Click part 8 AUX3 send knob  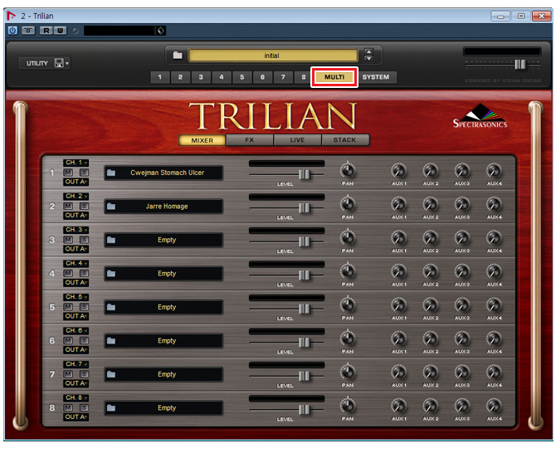pyautogui.click(x=462, y=407)
